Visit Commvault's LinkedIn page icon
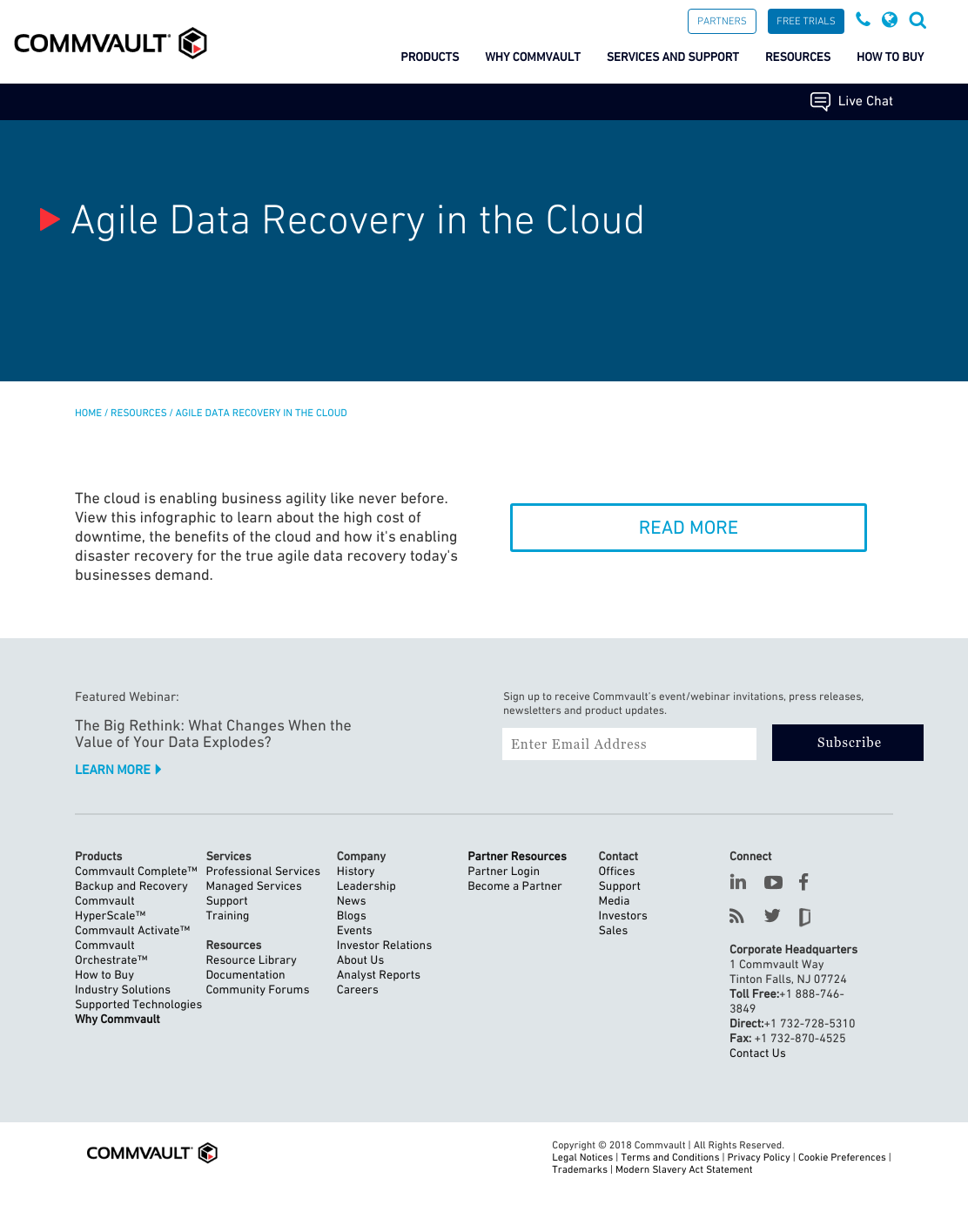 pos(738,882)
